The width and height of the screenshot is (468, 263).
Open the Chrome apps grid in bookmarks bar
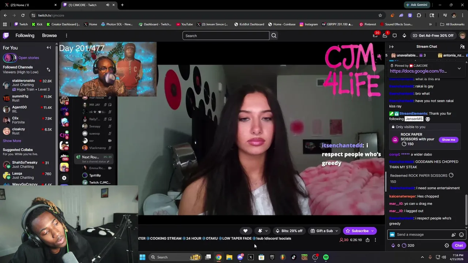click(5, 24)
